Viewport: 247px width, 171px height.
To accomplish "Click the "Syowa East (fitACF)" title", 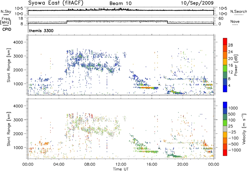I will point(56,3).
